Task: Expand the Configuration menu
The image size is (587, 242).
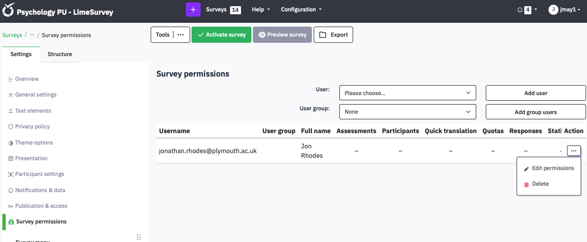Action: [x=301, y=10]
